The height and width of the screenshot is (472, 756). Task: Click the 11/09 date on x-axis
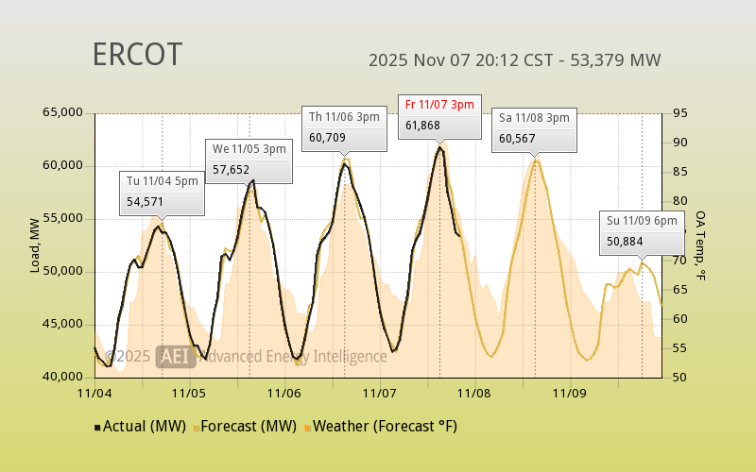point(570,392)
